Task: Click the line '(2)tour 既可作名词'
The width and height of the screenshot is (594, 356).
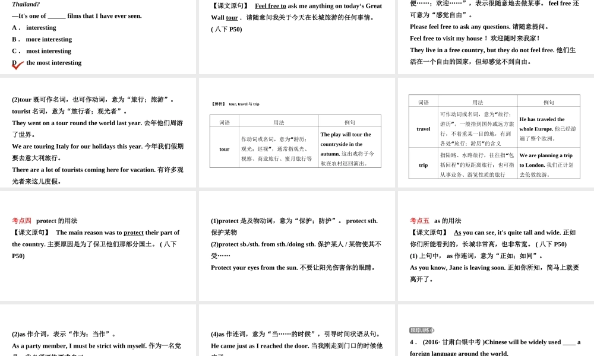Action: [93, 100]
